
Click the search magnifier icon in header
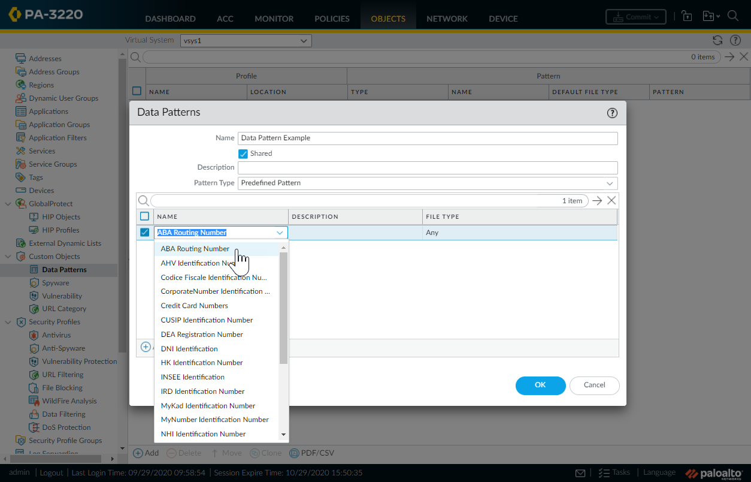(732, 16)
